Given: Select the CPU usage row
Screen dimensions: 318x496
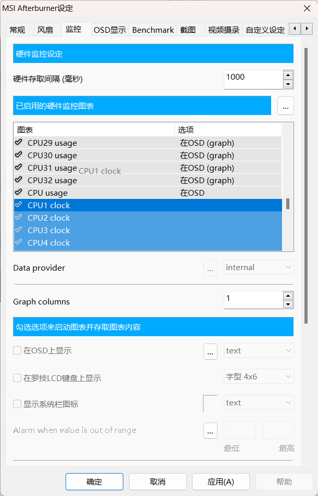Looking at the screenshot, I should coord(148,193).
